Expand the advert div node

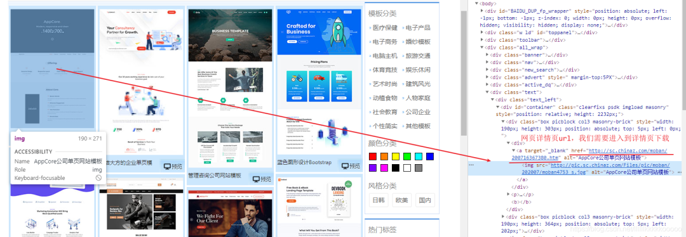pos(487,77)
